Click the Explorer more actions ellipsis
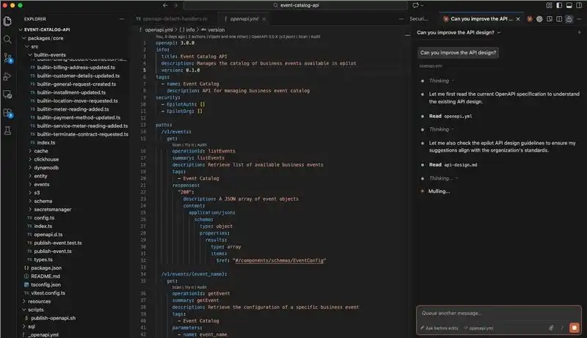 click(x=122, y=18)
